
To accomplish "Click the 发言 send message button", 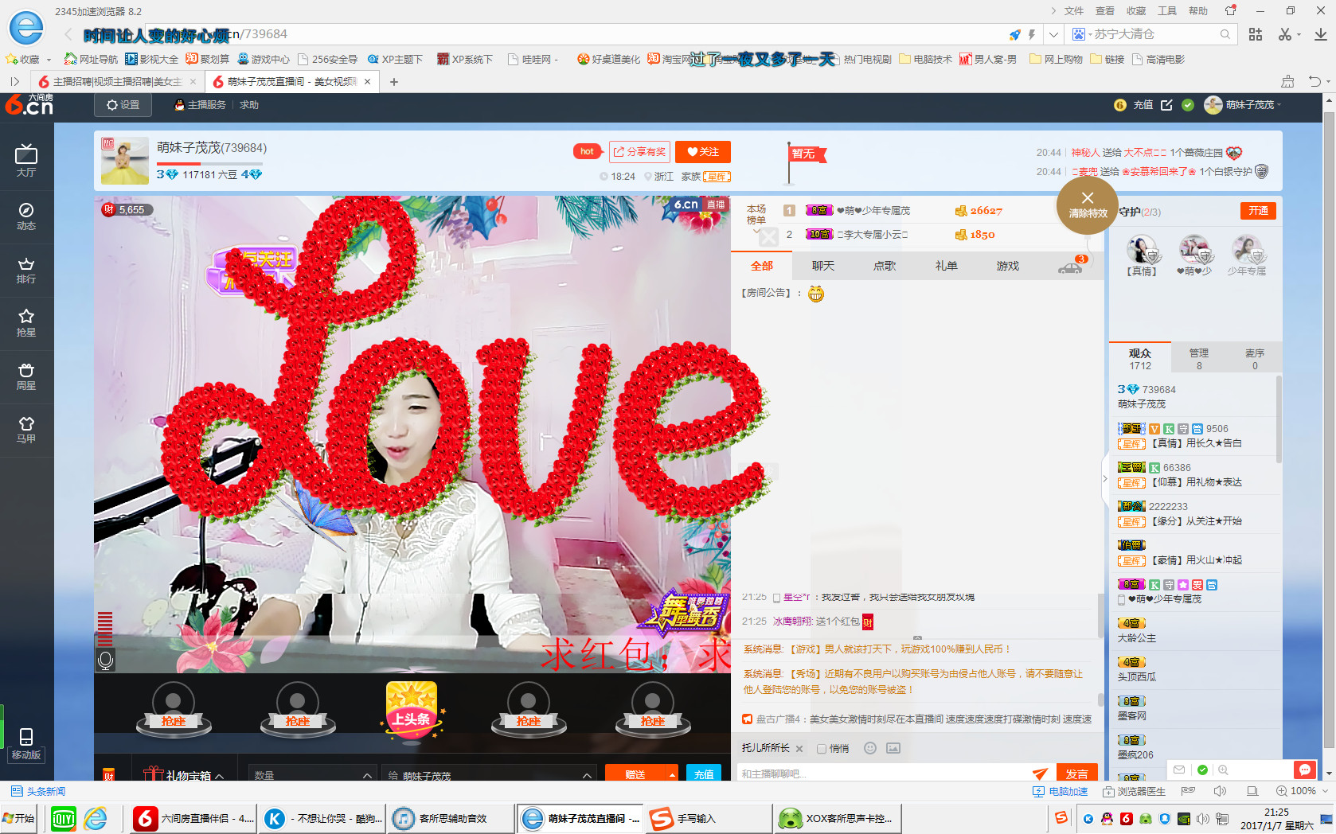I will click(1077, 774).
